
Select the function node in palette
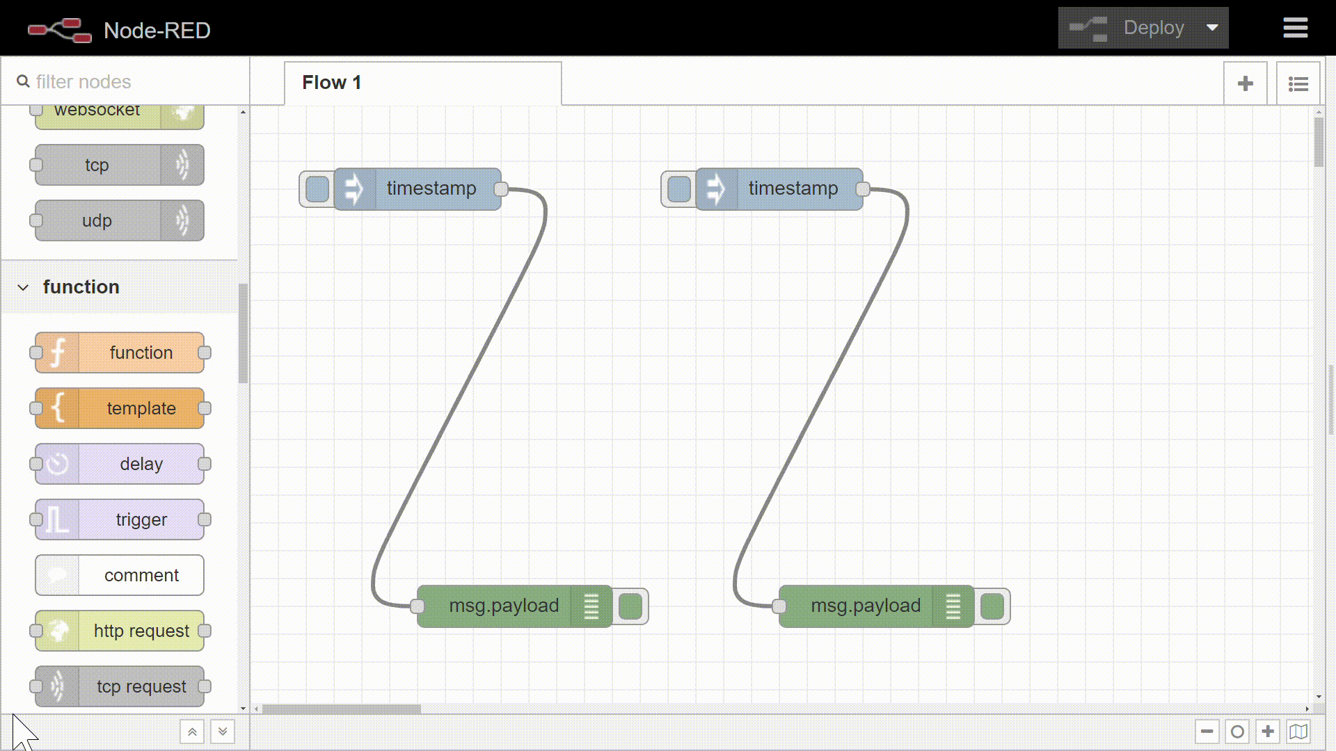coord(120,353)
